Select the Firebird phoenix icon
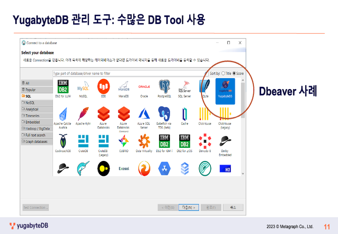 pos(144,169)
